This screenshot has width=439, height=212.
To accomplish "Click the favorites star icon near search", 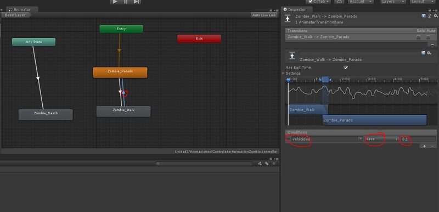I will click(x=273, y=164).
